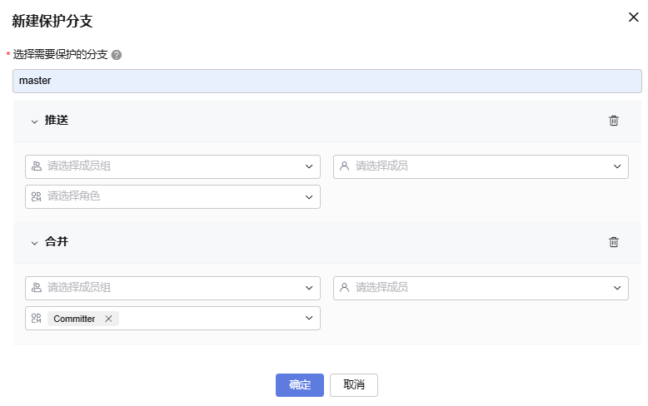Open the 合并 role dropdown containing Committer
The width and height of the screenshot is (648, 406).
172,318
